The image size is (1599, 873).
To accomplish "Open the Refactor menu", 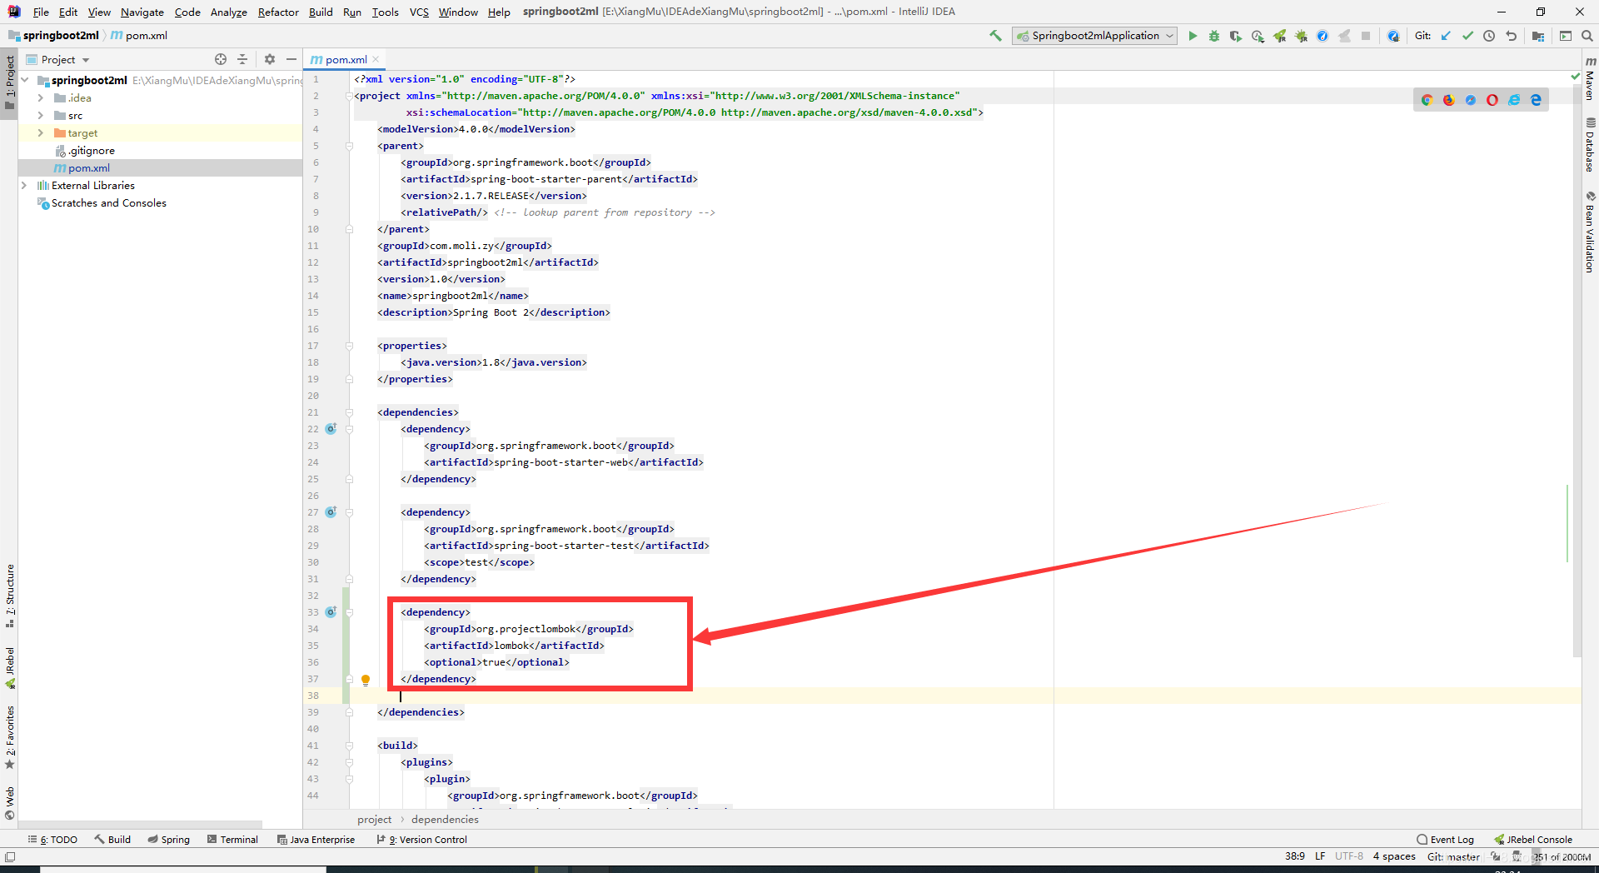I will pyautogui.click(x=278, y=12).
